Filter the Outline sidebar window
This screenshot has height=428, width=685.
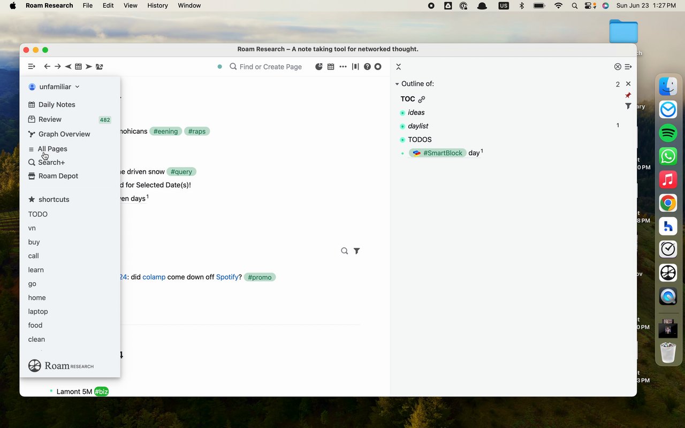pyautogui.click(x=628, y=106)
